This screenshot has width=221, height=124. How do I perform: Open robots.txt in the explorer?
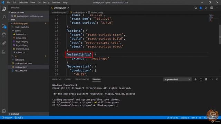[21, 52]
